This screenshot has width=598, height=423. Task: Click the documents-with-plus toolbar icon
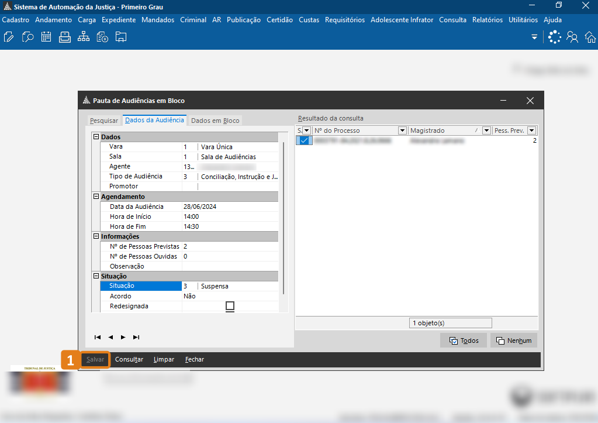pyautogui.click(x=102, y=37)
